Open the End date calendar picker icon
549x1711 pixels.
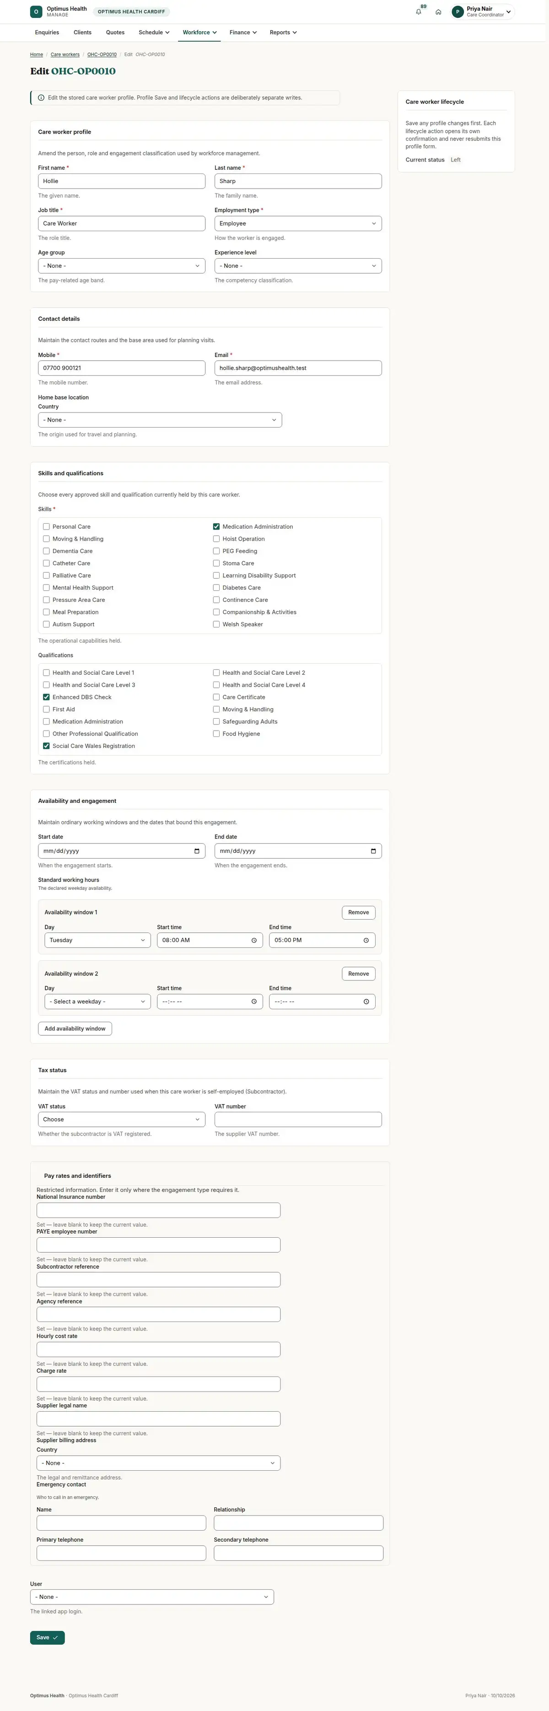[x=373, y=851]
